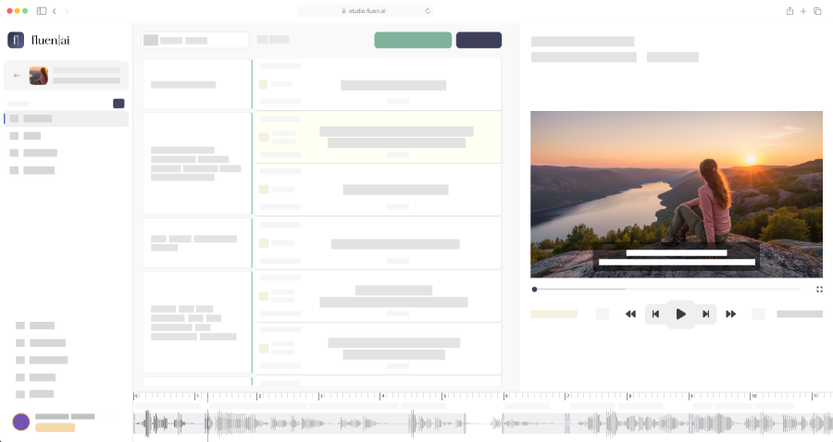Image resolution: width=833 pixels, height=442 pixels.
Task: Click the orange playhead line on the timeline
Action: (x=207, y=417)
